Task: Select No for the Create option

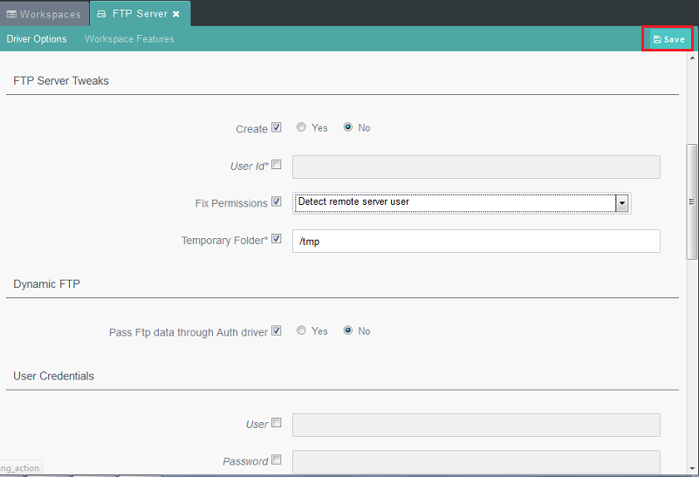Action: (x=348, y=127)
